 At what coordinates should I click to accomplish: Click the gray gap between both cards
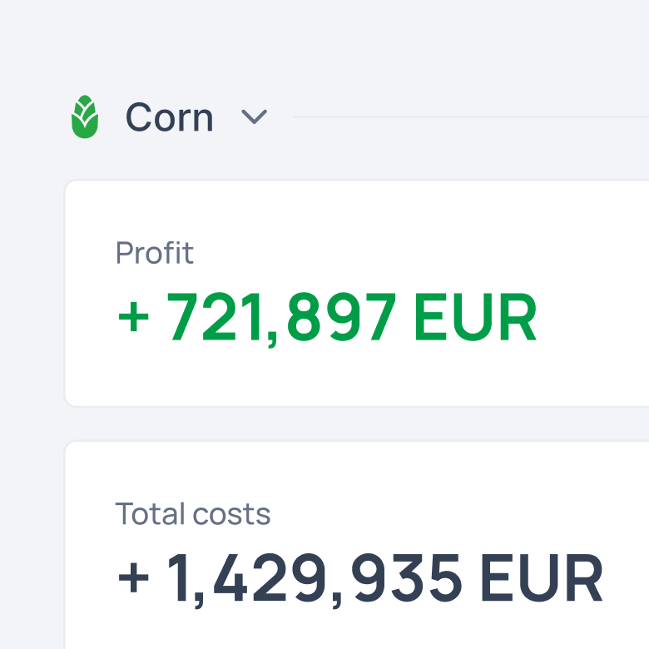pyautogui.click(x=356, y=424)
